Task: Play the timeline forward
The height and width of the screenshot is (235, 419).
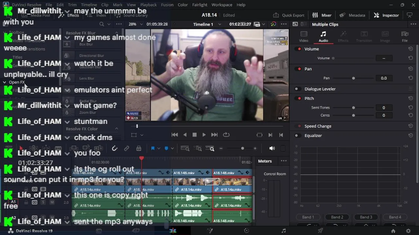Action: [x=204, y=135]
